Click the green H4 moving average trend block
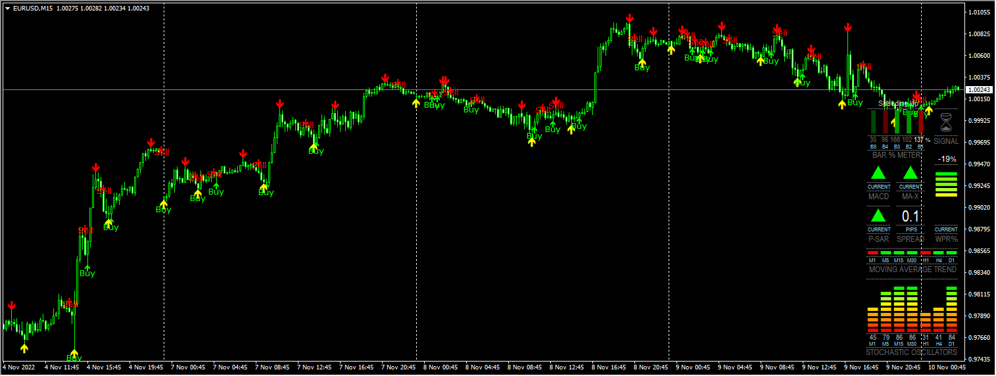 939,253
